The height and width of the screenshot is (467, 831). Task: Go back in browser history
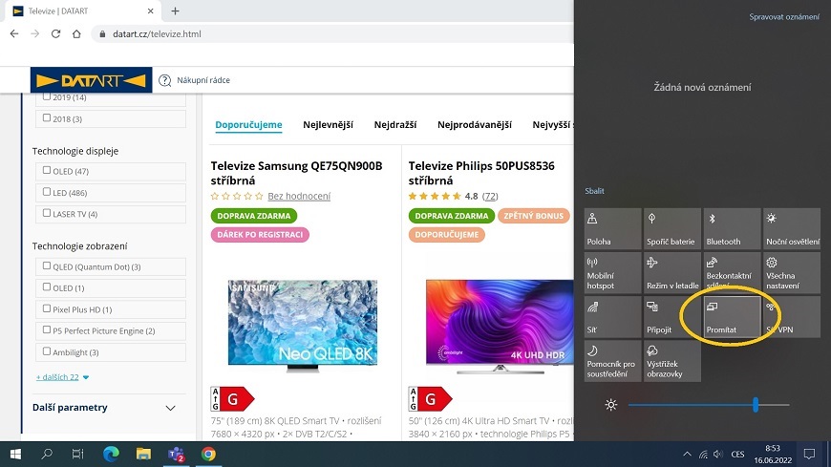[x=14, y=34]
